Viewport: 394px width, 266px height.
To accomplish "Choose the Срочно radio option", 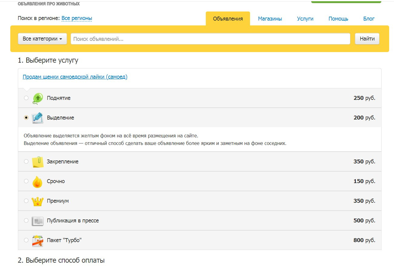I will pos(26,181).
